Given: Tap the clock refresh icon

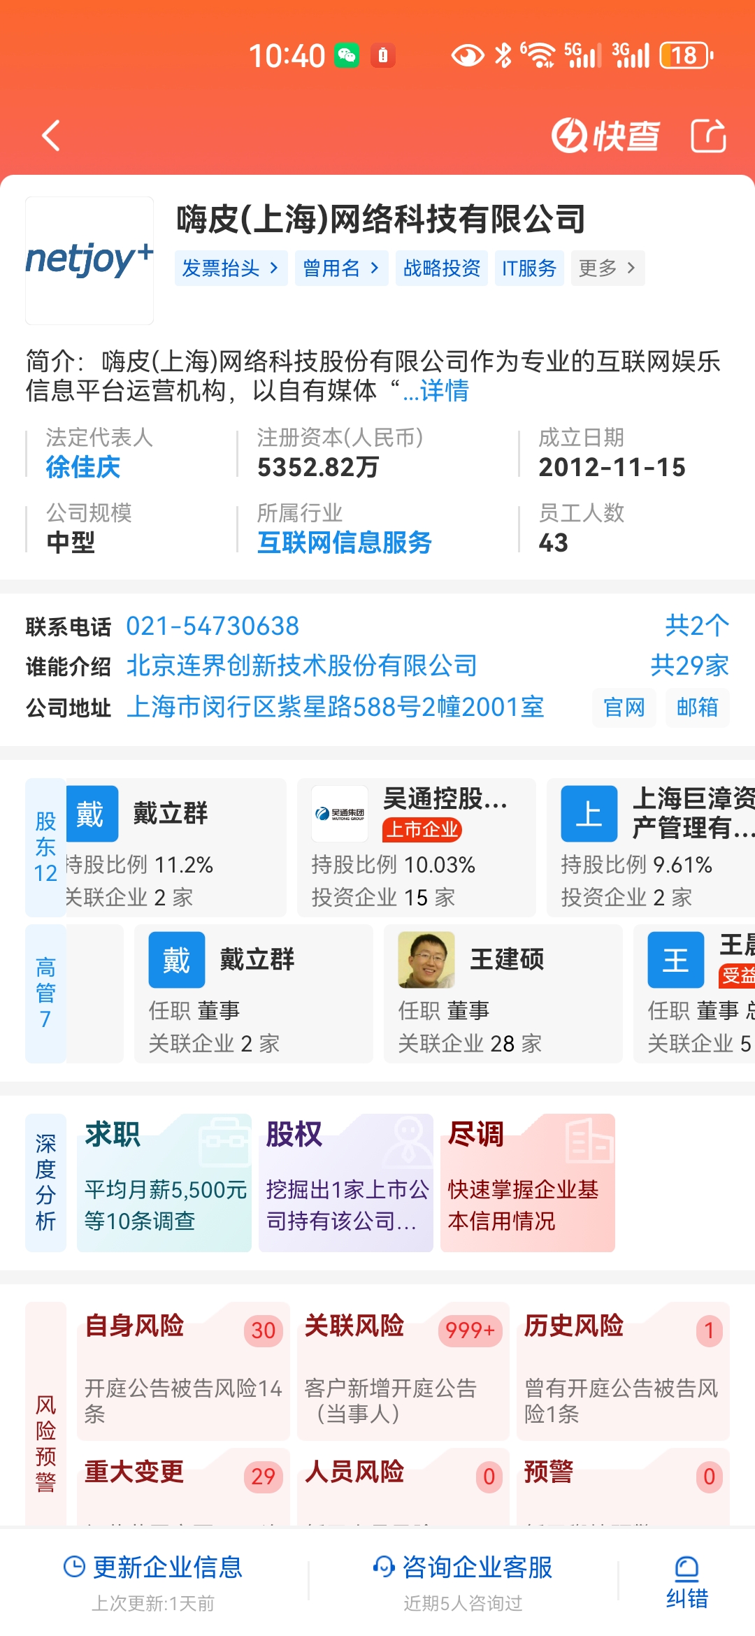Looking at the screenshot, I should [x=74, y=1567].
